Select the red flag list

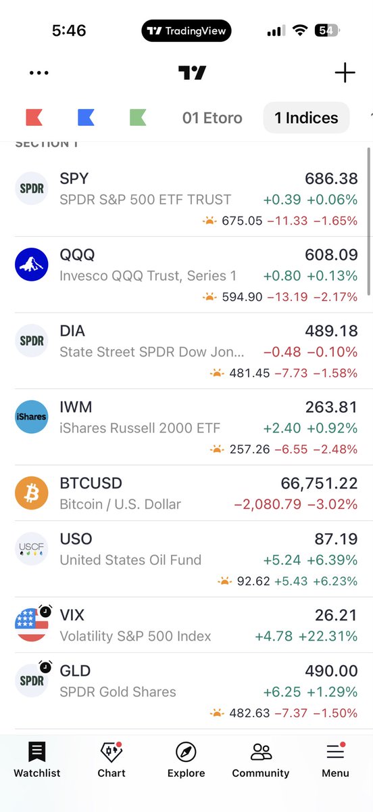tap(34, 118)
